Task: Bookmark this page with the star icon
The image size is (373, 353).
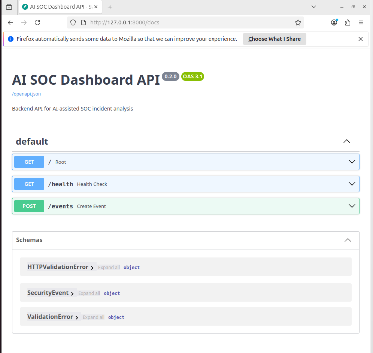Action: 298,22
